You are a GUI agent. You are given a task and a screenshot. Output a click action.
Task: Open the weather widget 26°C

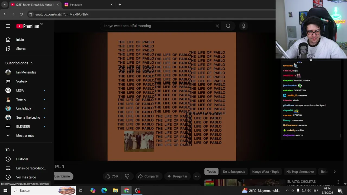point(261,191)
